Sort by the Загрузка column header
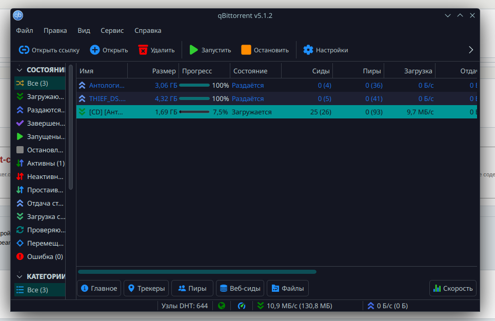The height and width of the screenshot is (321, 495). (x=410, y=71)
